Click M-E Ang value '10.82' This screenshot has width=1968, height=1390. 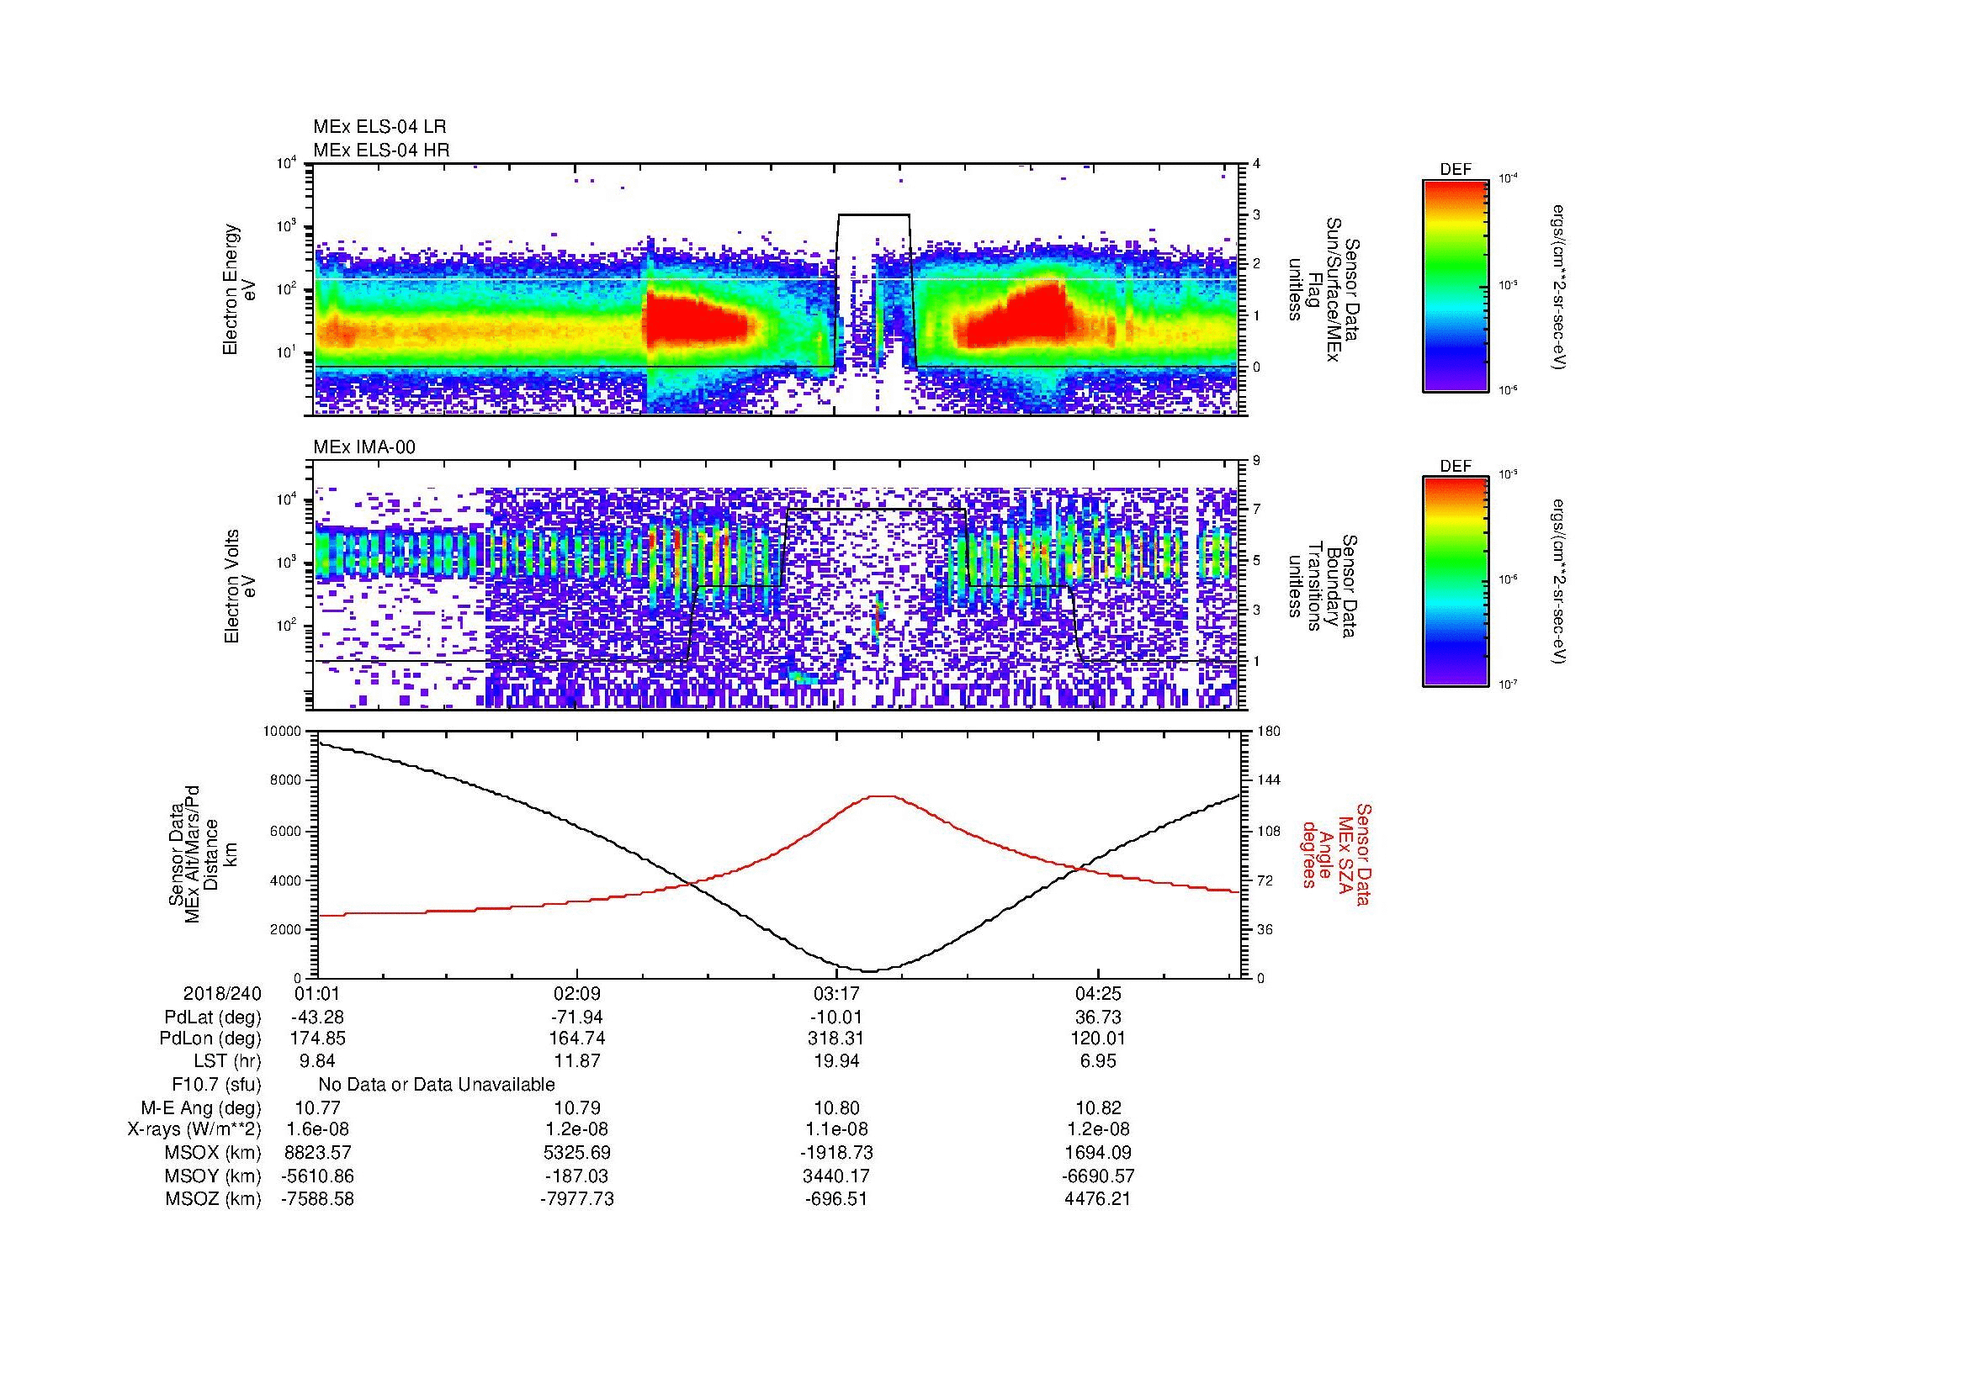1098,1107
